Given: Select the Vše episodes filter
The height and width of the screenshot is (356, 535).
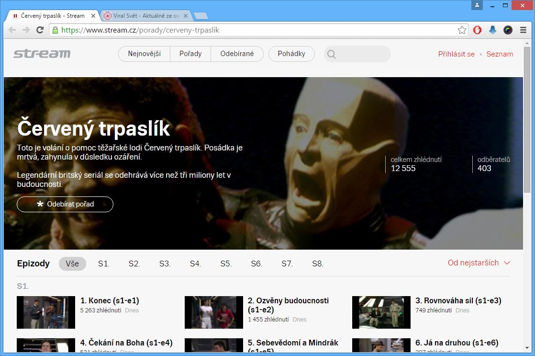Looking at the screenshot, I should [72, 264].
